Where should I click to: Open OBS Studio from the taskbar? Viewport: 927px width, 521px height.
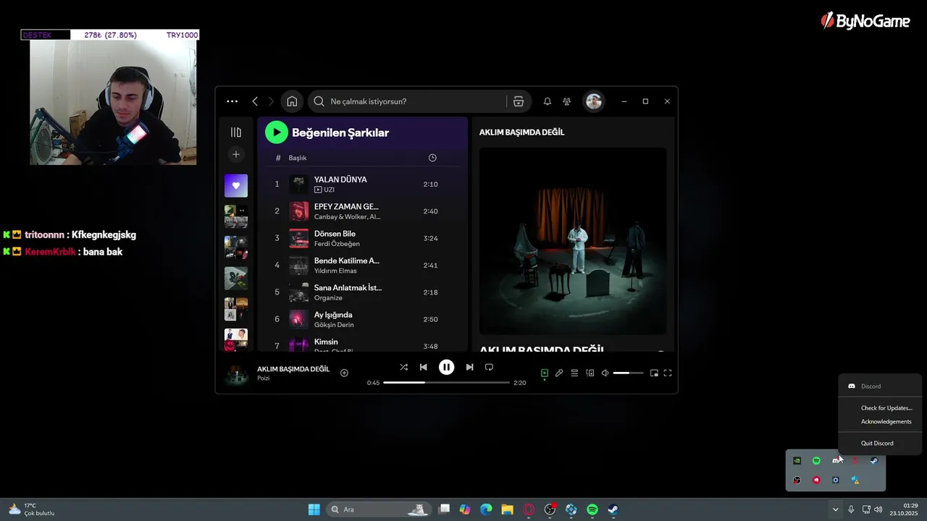550,509
